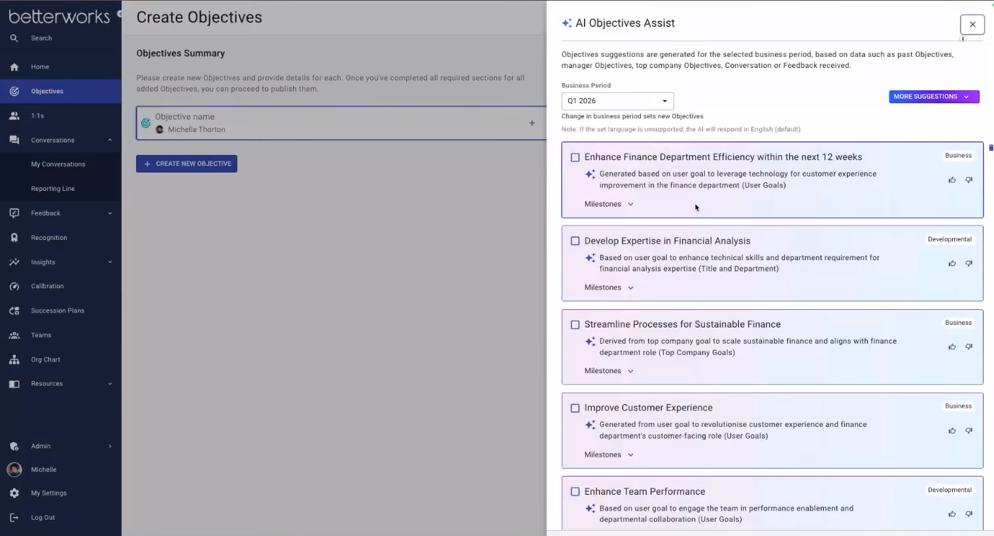The image size is (994, 536).
Task: Expand the Insights sidebar section chevron
Action: [x=110, y=262]
